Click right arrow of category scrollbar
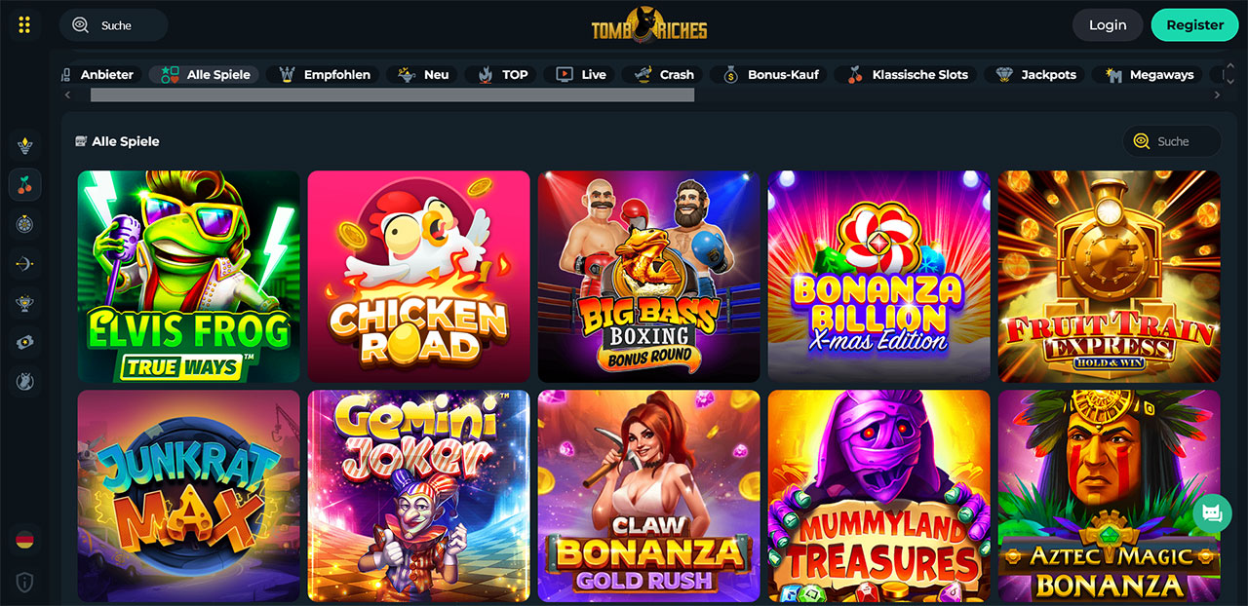The width and height of the screenshot is (1248, 606). click(x=1218, y=95)
